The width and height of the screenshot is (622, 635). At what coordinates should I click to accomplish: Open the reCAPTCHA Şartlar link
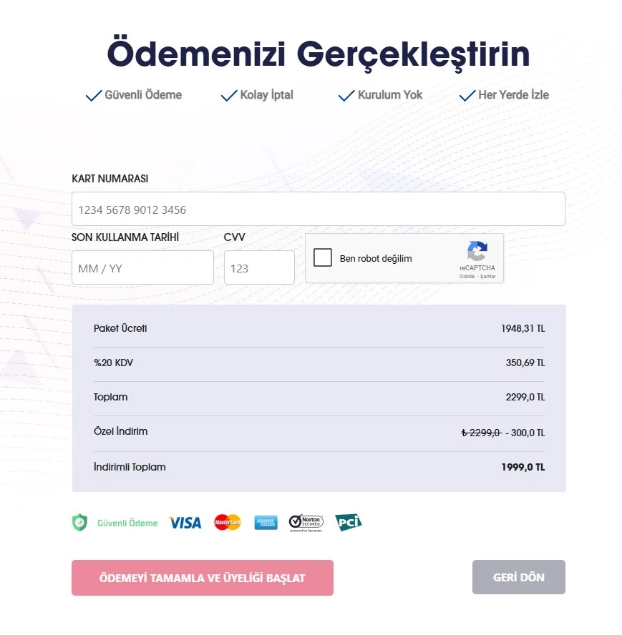coord(488,277)
